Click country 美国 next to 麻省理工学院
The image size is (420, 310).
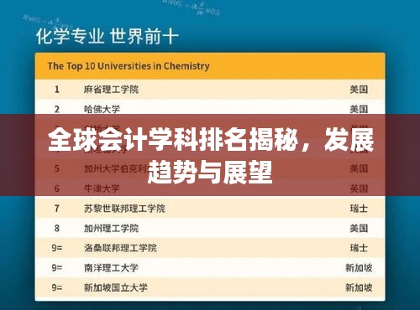pos(359,90)
